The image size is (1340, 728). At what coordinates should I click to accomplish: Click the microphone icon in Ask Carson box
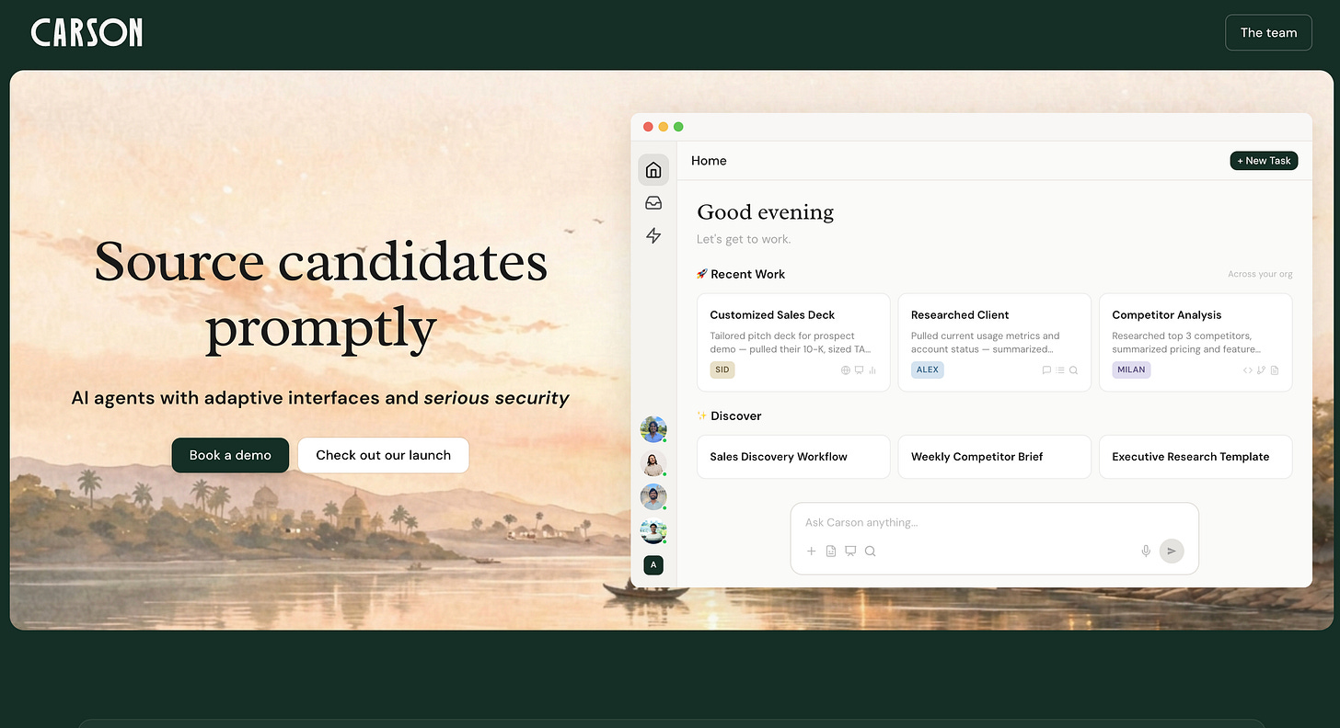(x=1146, y=551)
